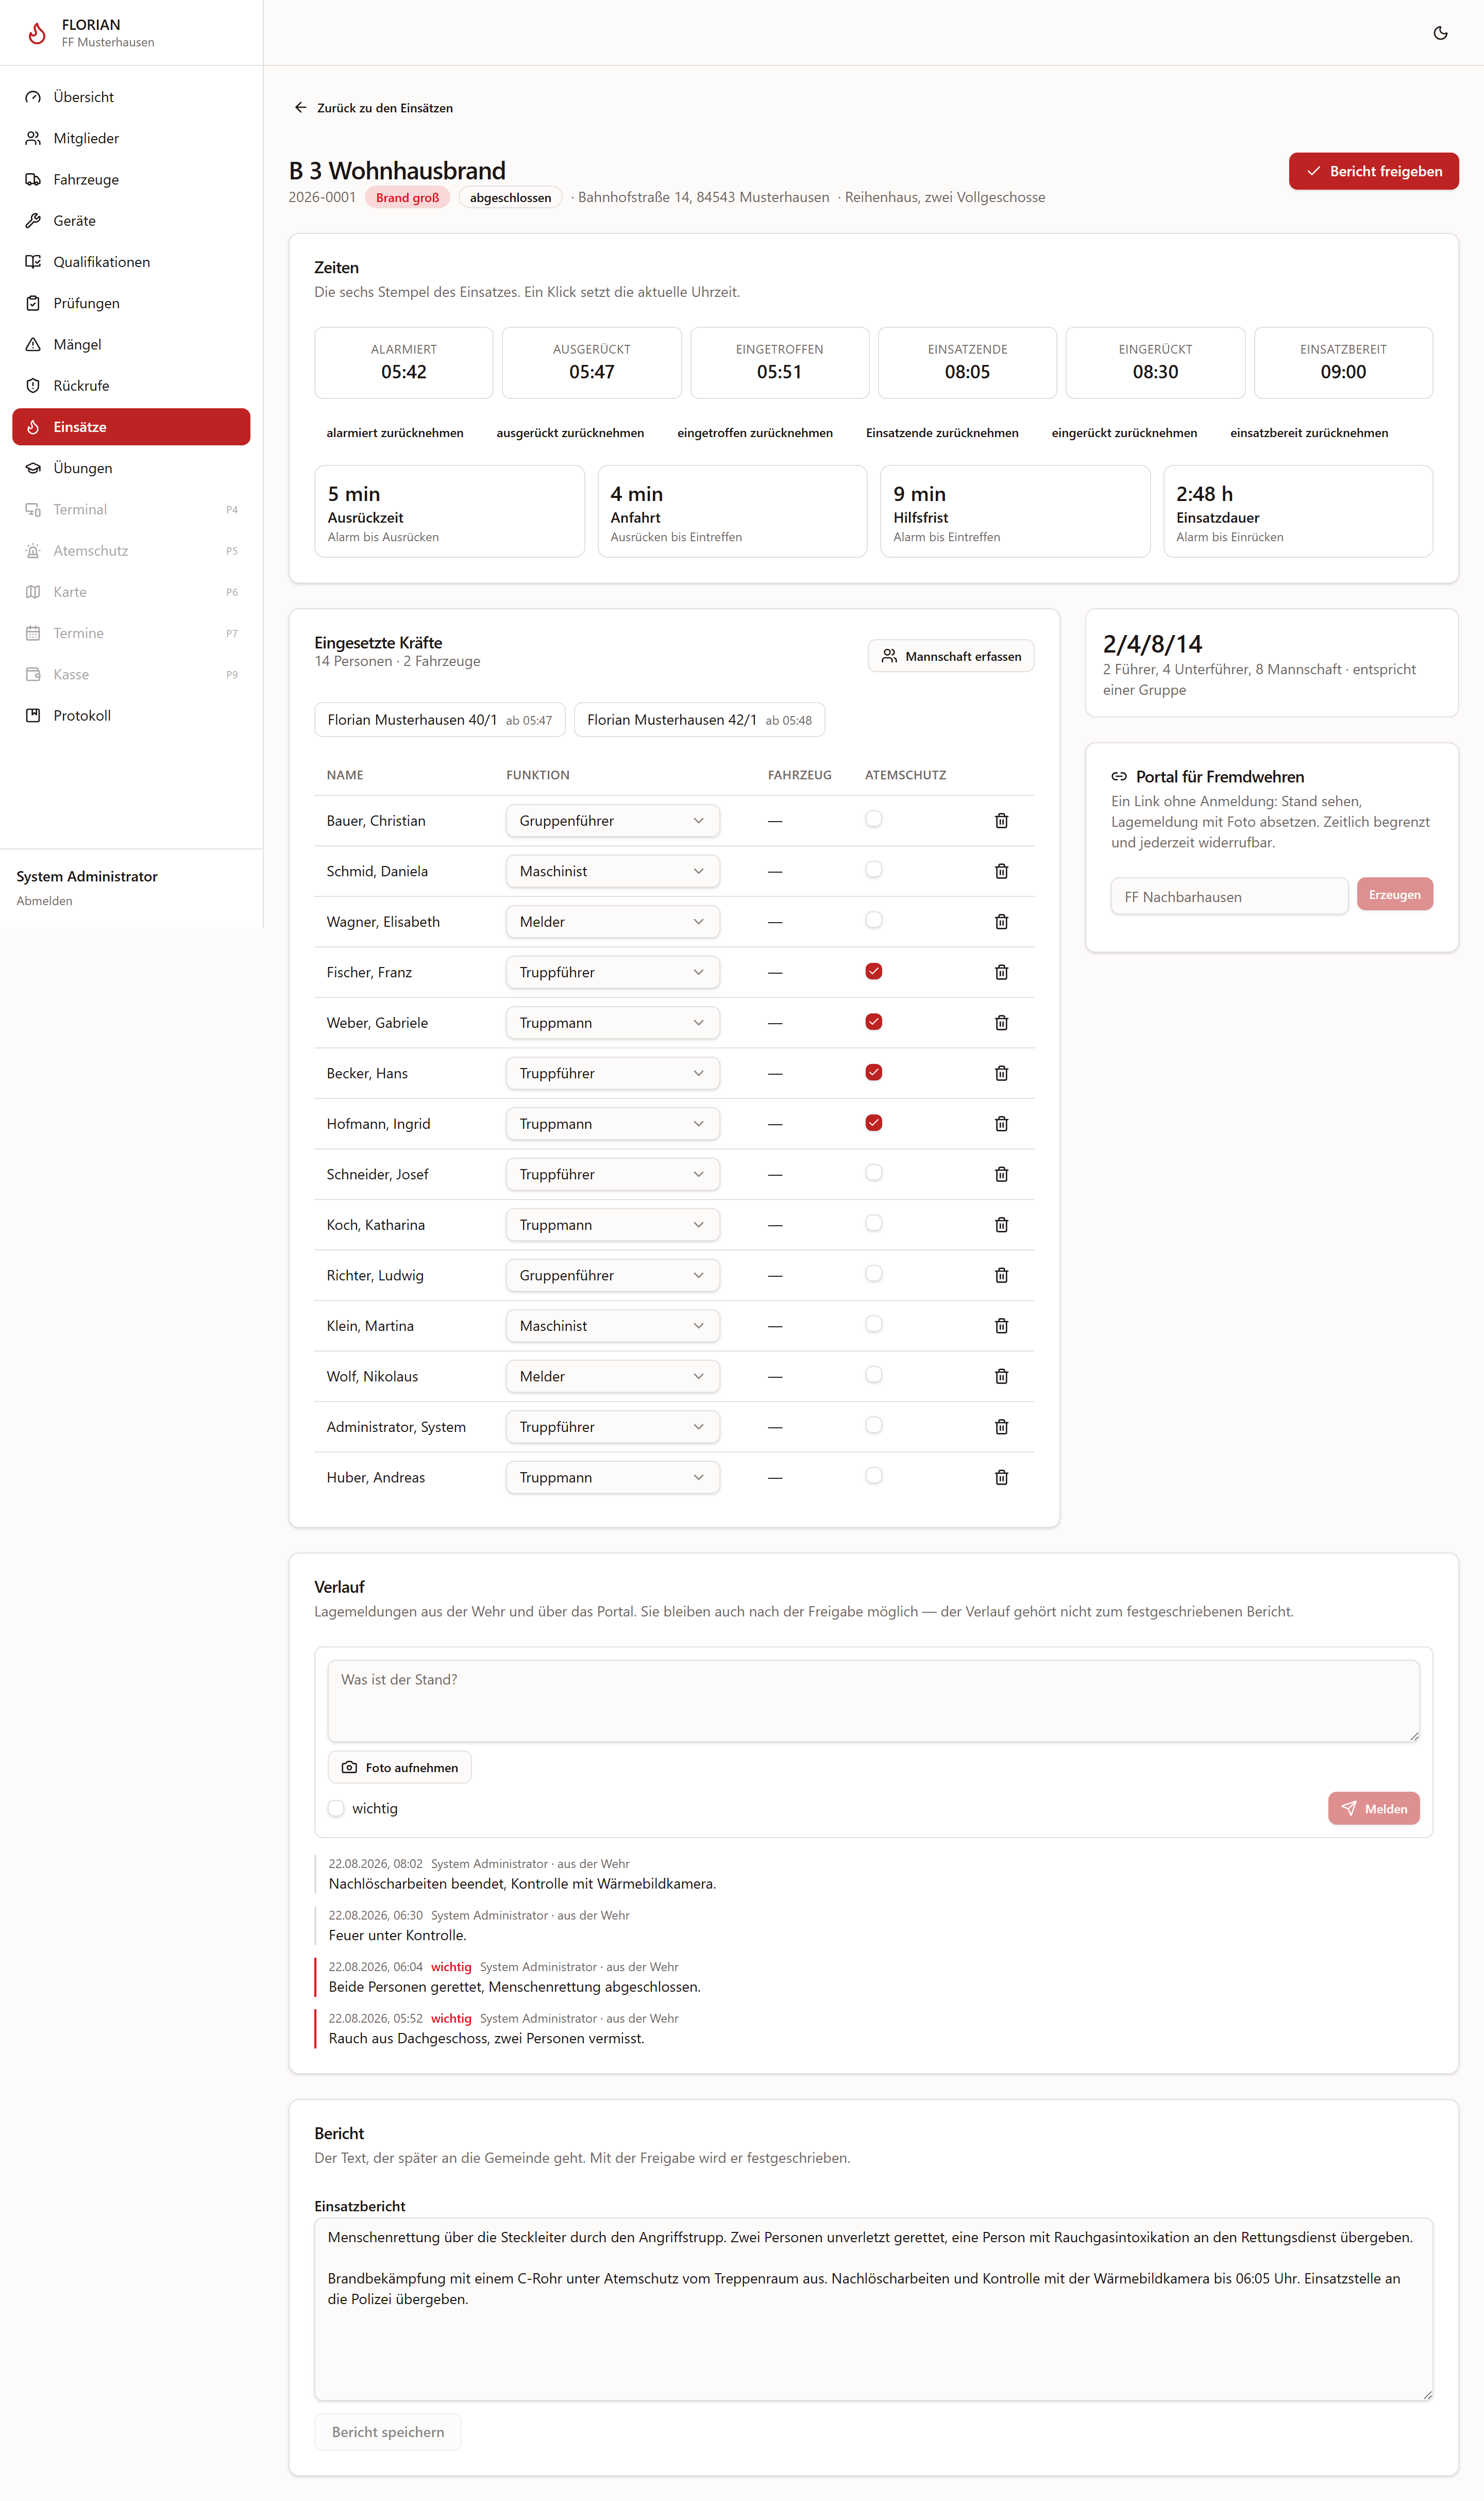Click the 'Was ist der Stand?' text area
This screenshot has width=1484, height=2501.
(873, 1702)
